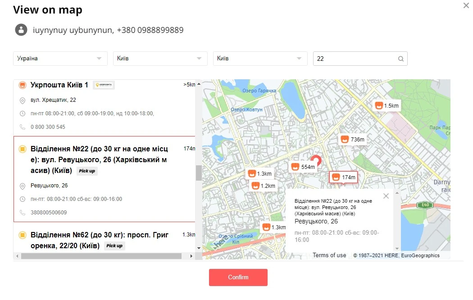Click address Ревуцького, 26 in the list
473x300 pixels.
coord(49,186)
